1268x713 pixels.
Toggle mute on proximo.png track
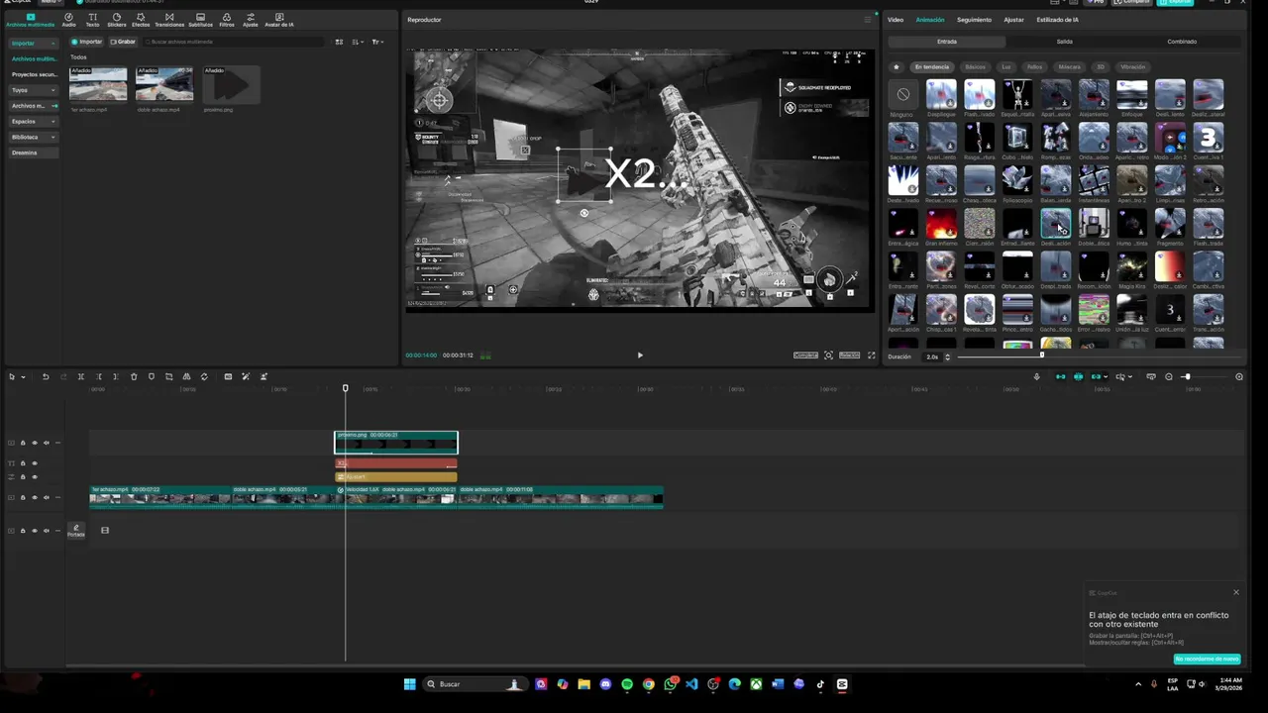(46, 443)
